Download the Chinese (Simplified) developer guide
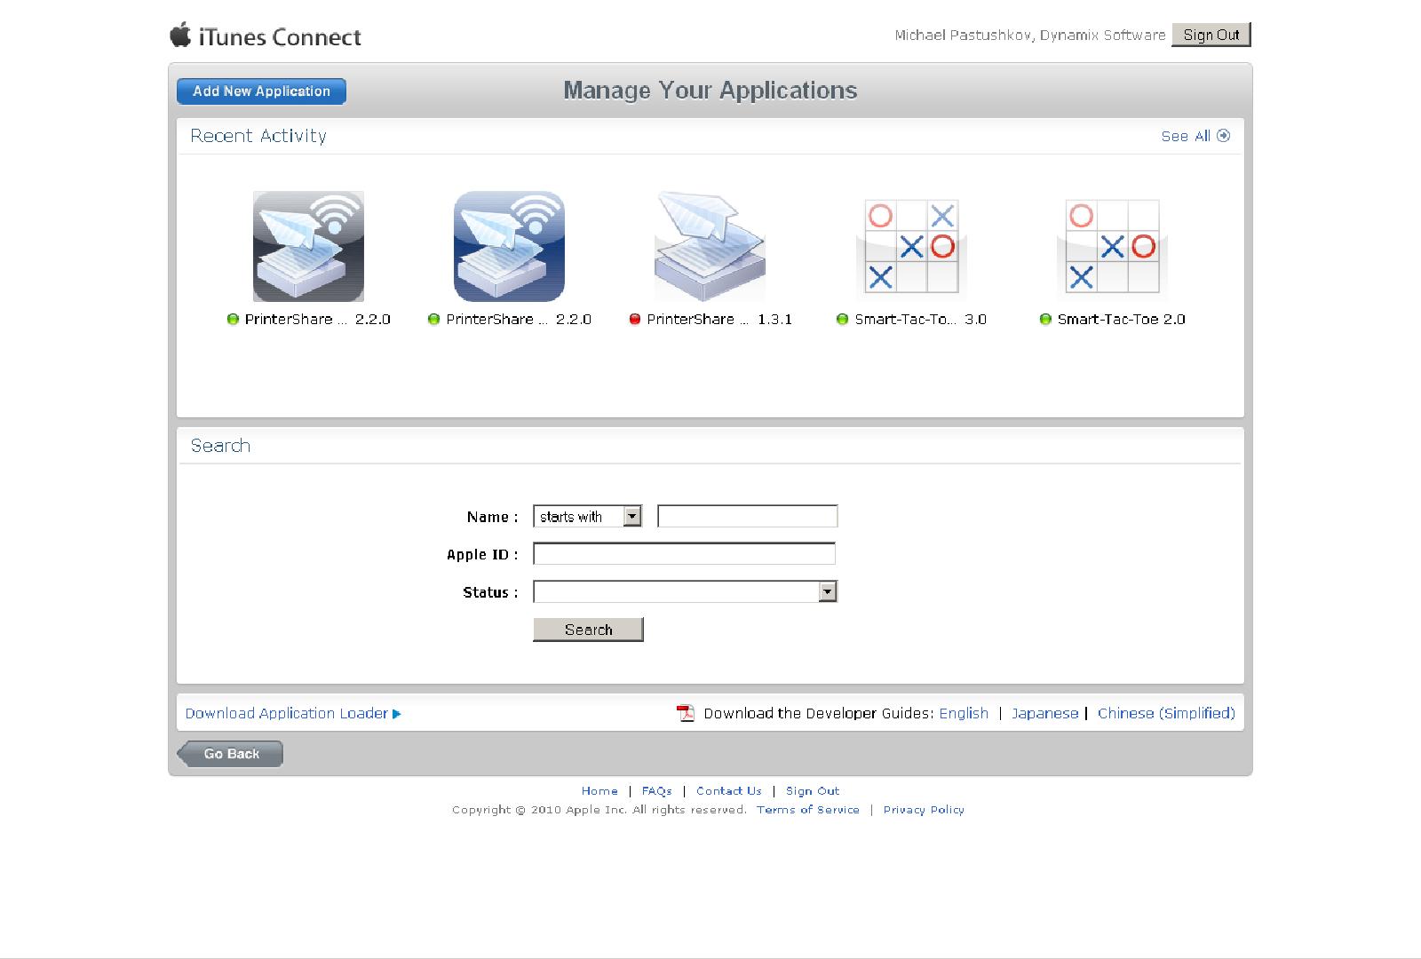Viewport: 1421px width, 959px height. (1166, 713)
